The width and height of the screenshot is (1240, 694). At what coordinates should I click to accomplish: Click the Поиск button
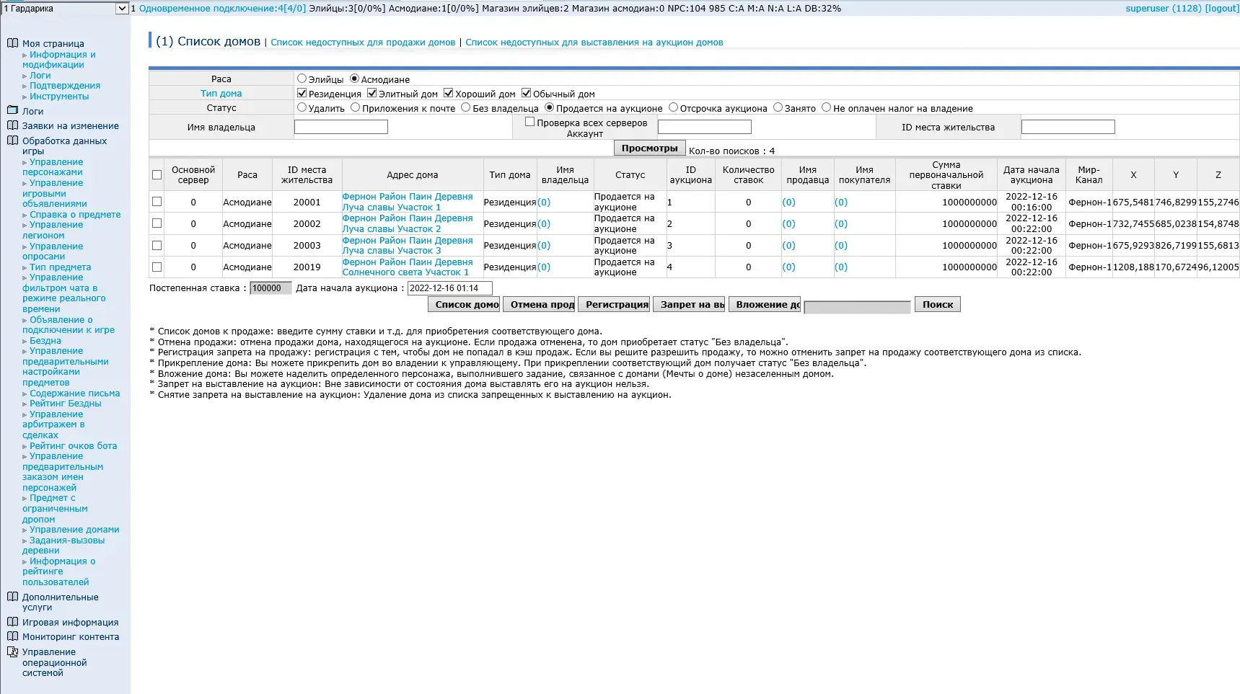pyautogui.click(x=938, y=304)
